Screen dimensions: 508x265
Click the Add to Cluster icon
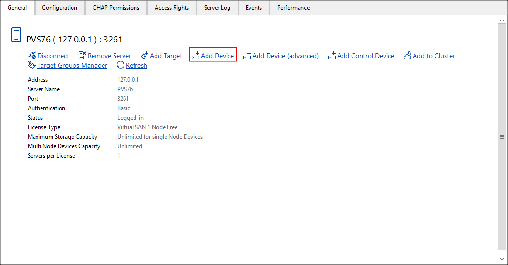pyautogui.click(x=407, y=56)
